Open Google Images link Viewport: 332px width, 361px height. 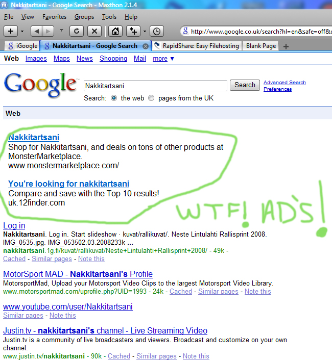36,59
